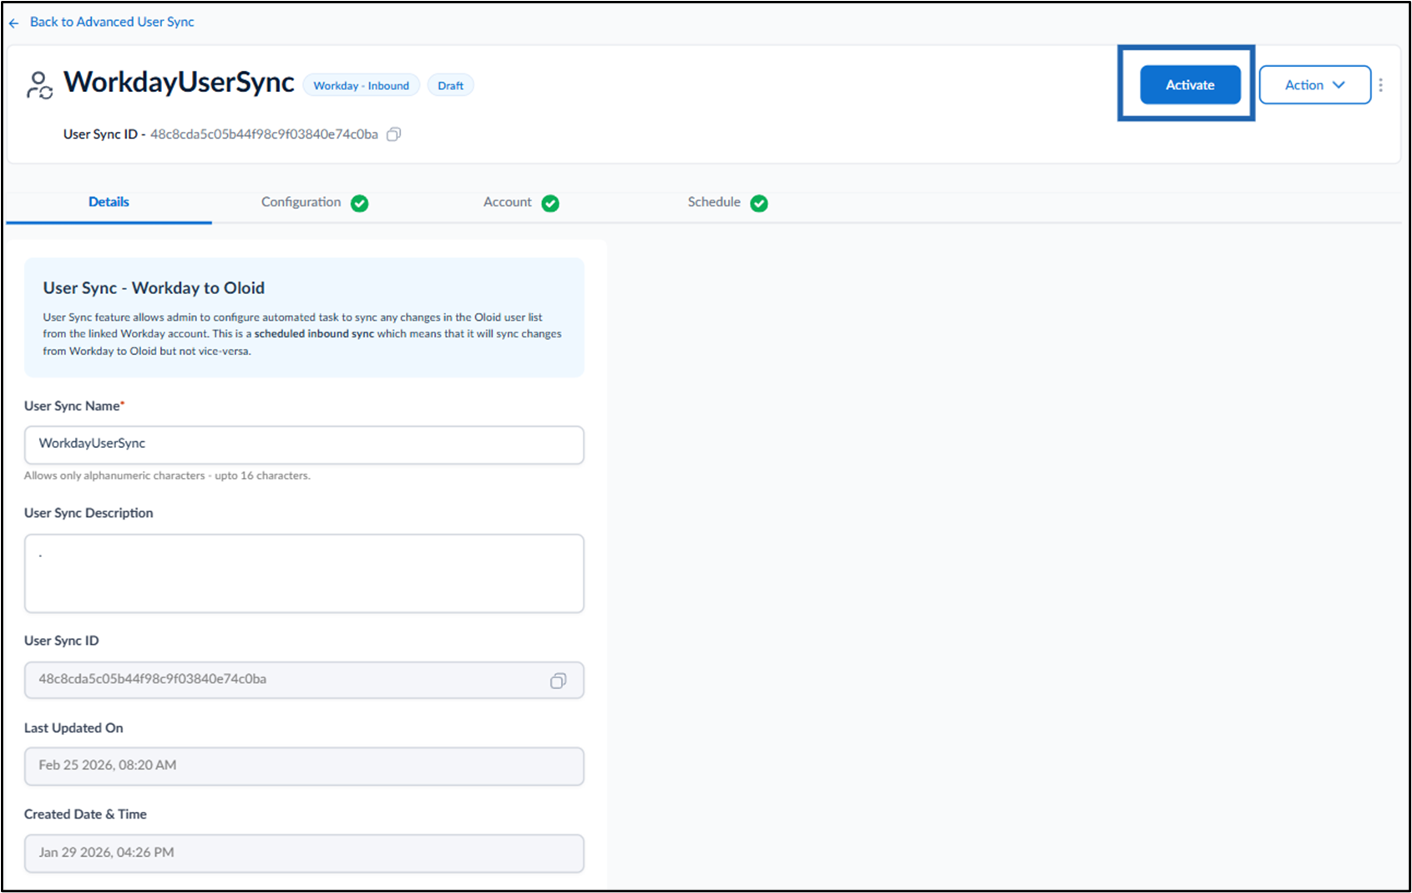Click in the User Sync Description box
Screen dimensions: 1412x893
point(304,573)
